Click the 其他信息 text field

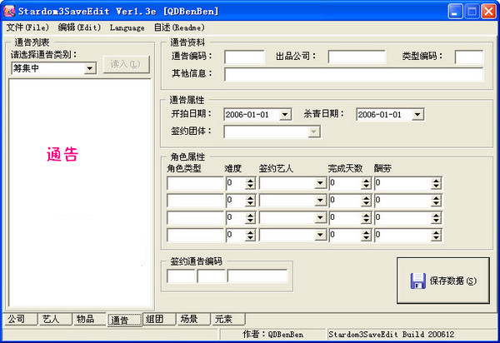353,75
